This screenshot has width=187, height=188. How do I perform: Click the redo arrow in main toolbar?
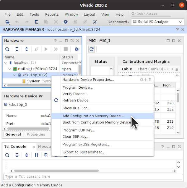pos(27,22)
